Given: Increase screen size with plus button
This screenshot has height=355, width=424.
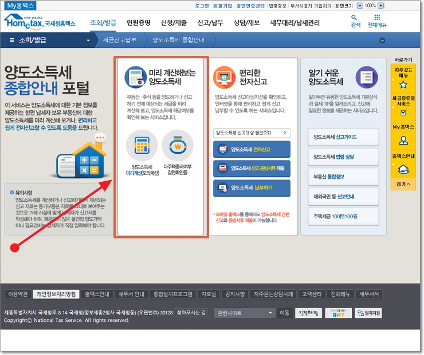Looking at the screenshot, I should click(x=380, y=5).
